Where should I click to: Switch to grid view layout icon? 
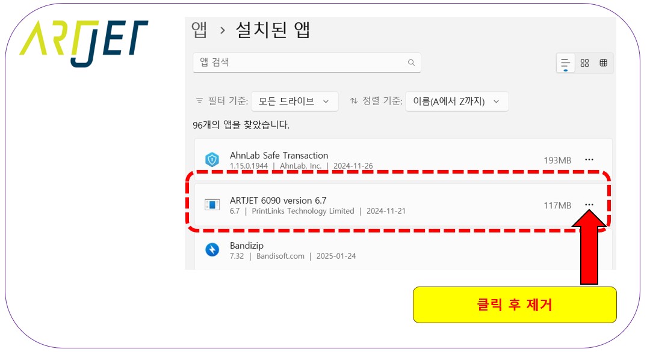(584, 63)
